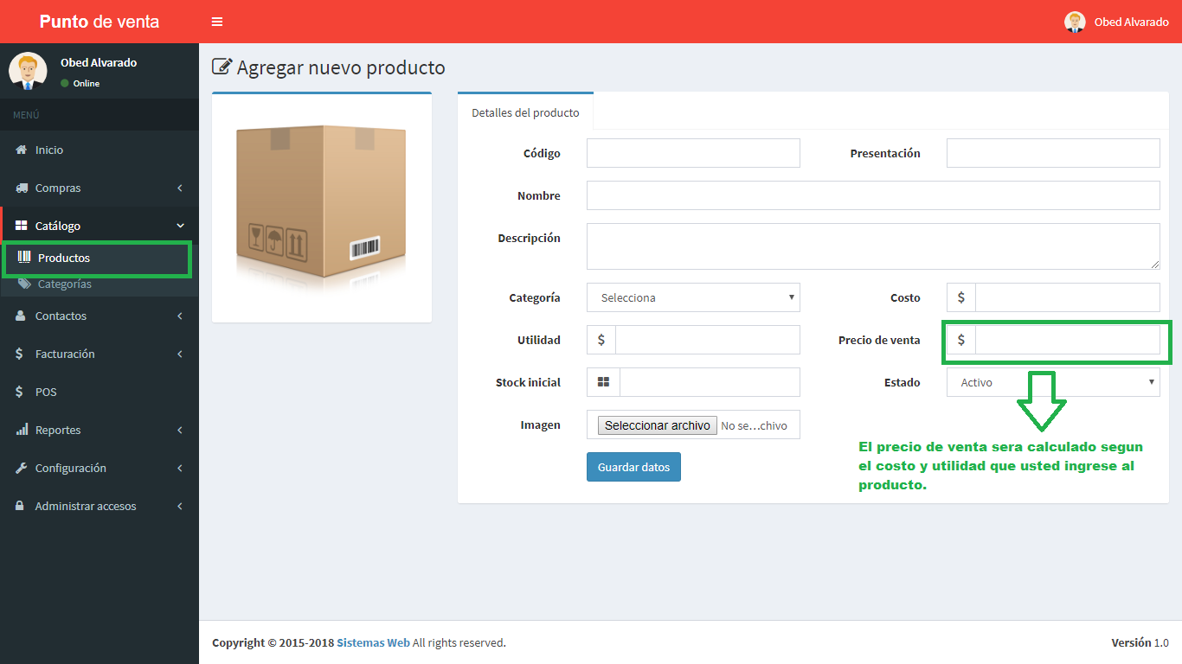Click the Nombre input field
The image size is (1182, 664).
click(x=873, y=195)
